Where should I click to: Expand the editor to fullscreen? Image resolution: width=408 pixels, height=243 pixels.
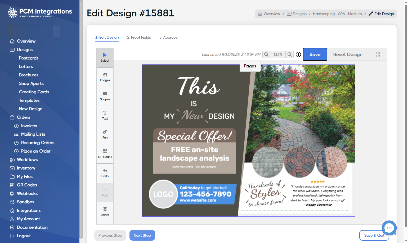pos(378,54)
